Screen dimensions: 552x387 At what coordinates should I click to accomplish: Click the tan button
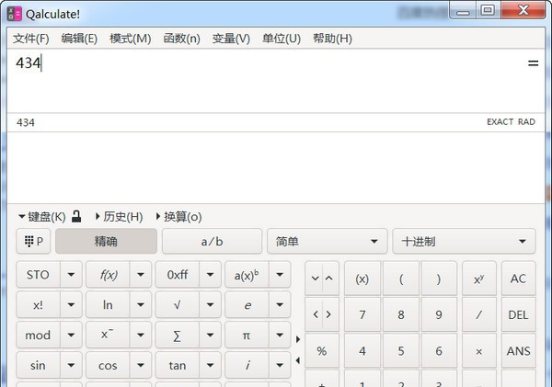tap(177, 365)
